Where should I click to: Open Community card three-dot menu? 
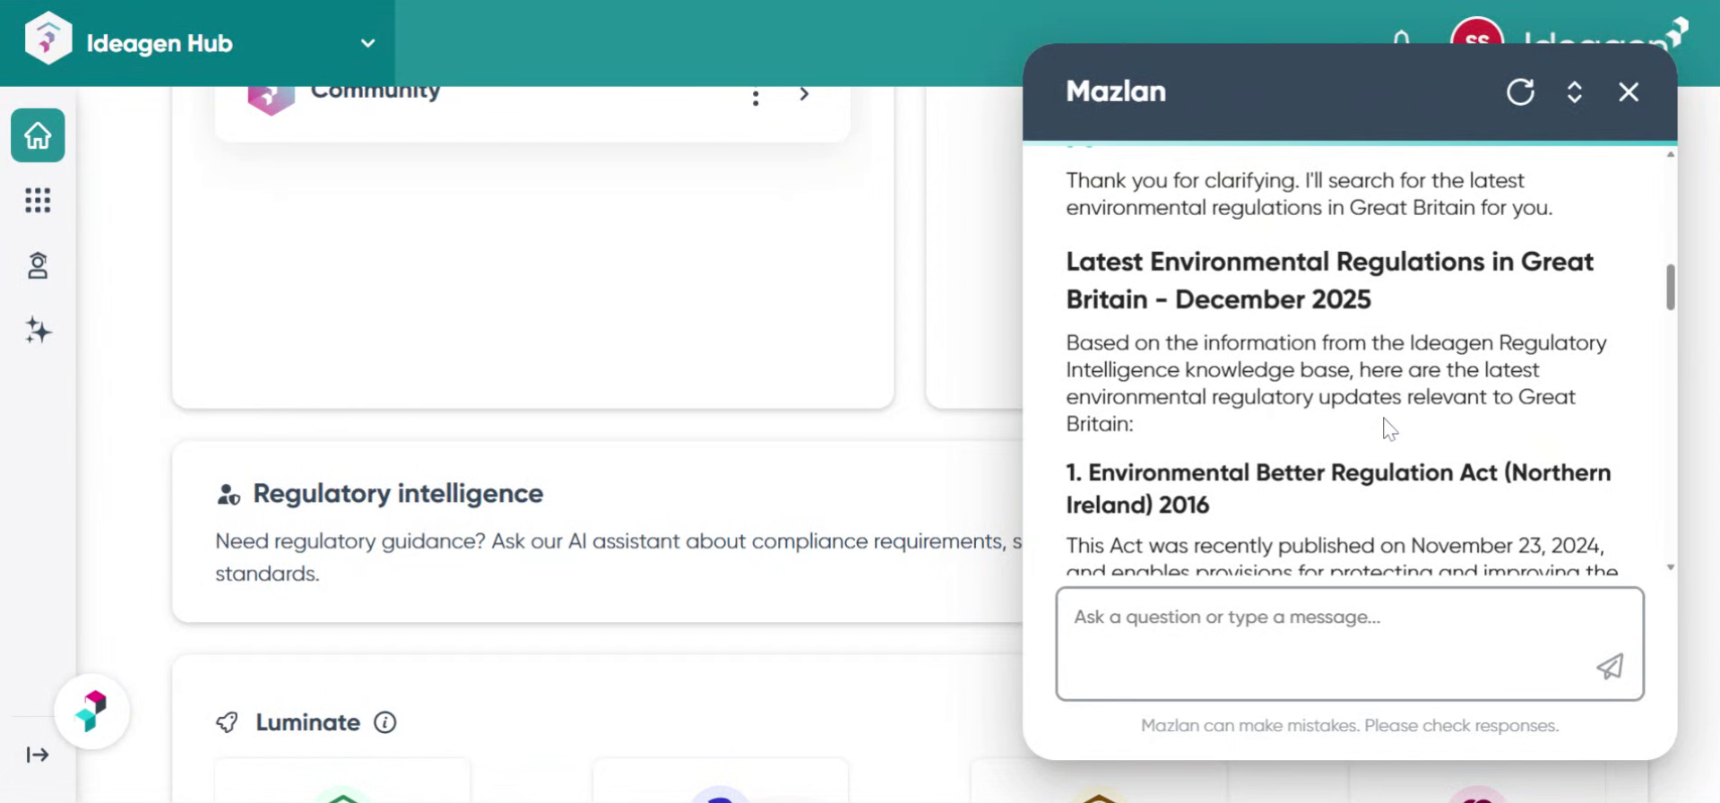pos(756,97)
